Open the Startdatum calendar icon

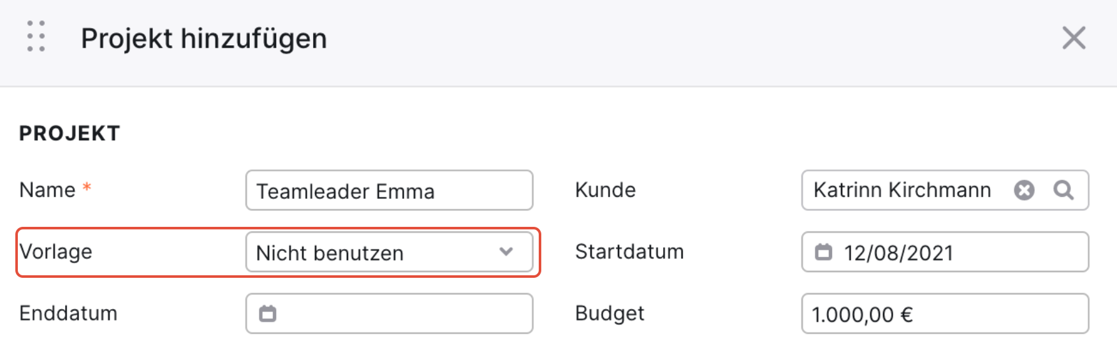pos(823,252)
